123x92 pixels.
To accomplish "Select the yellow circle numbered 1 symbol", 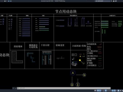I will click(x=78, y=85).
